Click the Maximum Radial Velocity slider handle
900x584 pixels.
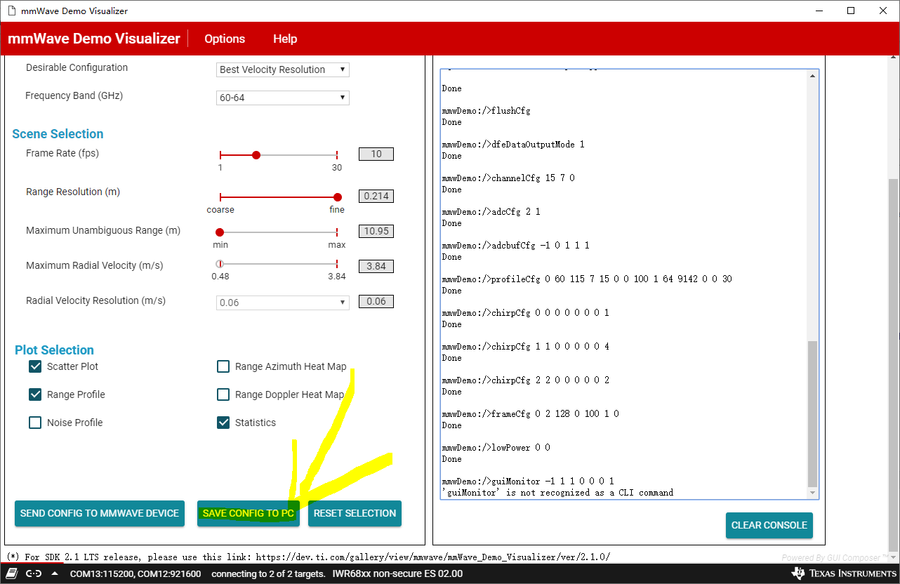220,264
